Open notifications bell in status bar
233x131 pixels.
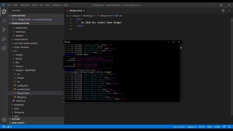pos(229,127)
